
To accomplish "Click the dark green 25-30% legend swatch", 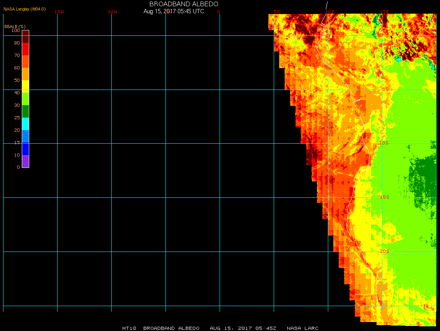I will coord(25,111).
